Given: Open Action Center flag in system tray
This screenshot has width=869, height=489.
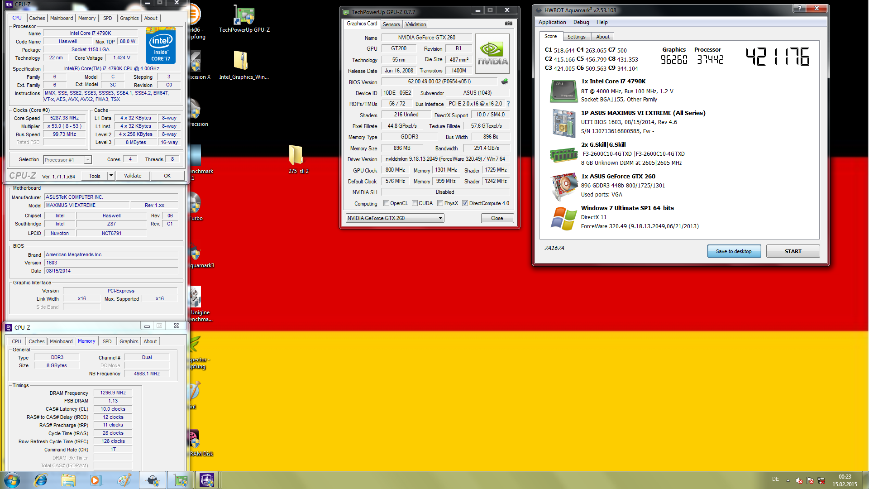Looking at the screenshot, I should pyautogui.click(x=810, y=480).
